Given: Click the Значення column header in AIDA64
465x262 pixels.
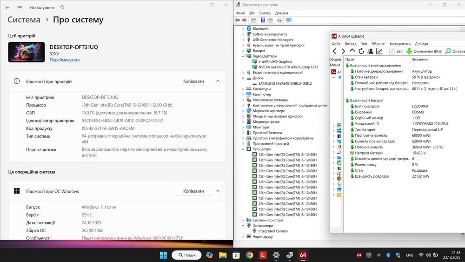Looking at the screenshot, I should 420,60.
